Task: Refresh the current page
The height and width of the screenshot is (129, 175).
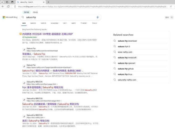Action: [8, 6]
